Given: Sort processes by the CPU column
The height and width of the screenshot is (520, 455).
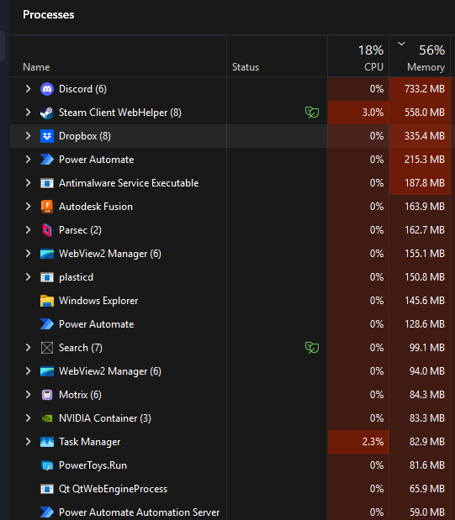Looking at the screenshot, I should point(358,56).
